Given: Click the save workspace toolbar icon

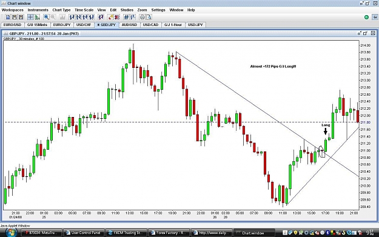Looking at the screenshot, I should click(x=21, y=17).
